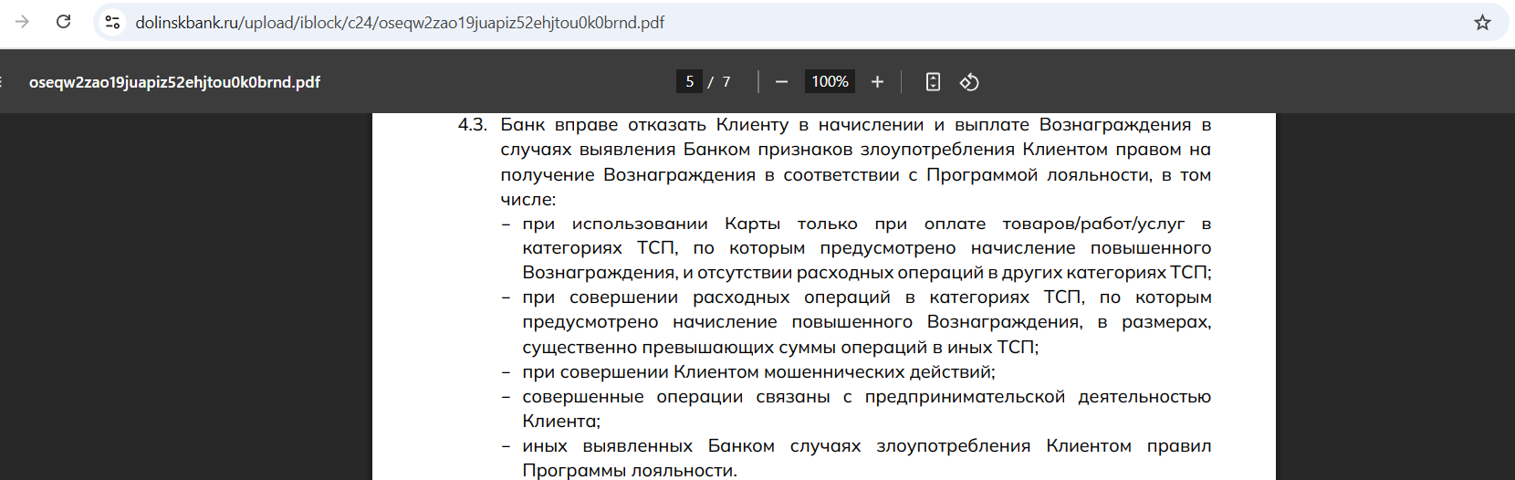Reload the page
Screen dimensions: 1515x480
pos(63,22)
